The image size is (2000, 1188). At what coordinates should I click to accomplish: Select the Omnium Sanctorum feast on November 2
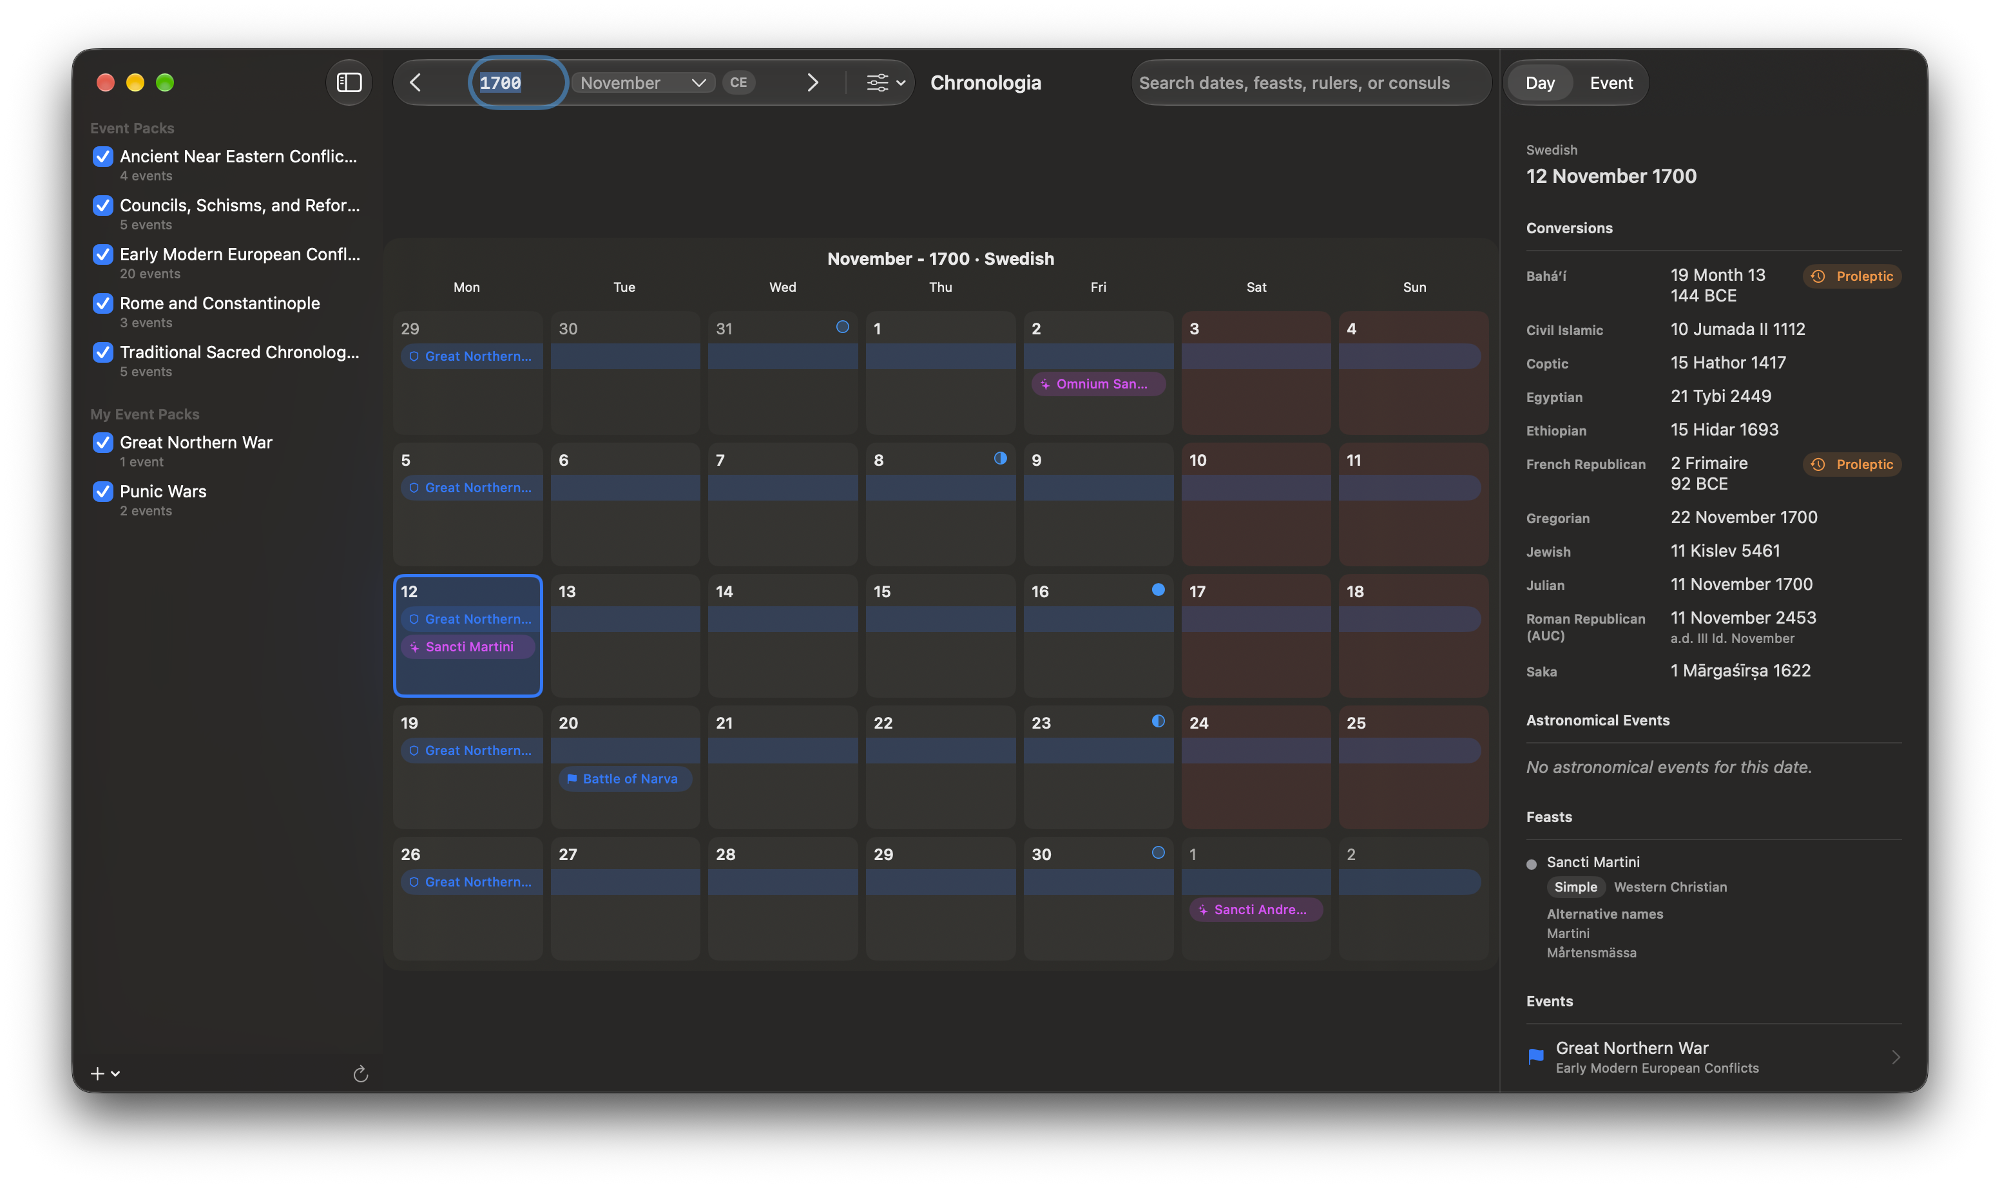coord(1098,384)
